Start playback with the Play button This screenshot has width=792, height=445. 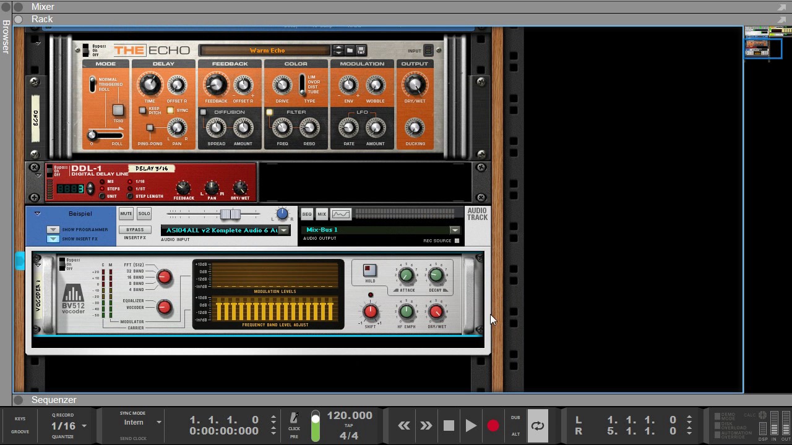tap(471, 426)
